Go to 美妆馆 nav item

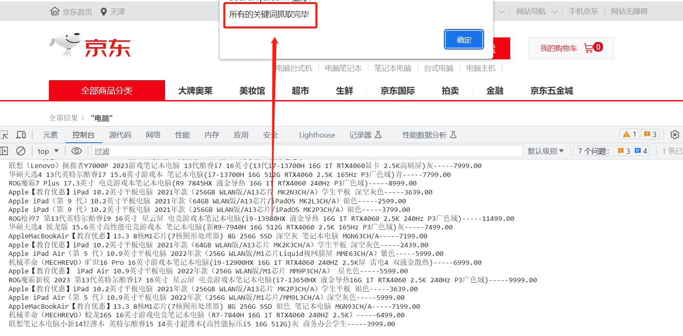[x=252, y=90]
